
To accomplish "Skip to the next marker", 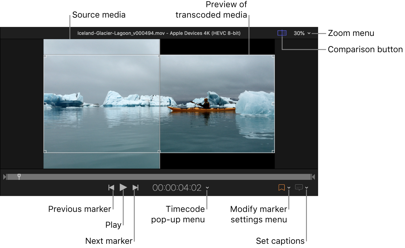I will (x=135, y=188).
